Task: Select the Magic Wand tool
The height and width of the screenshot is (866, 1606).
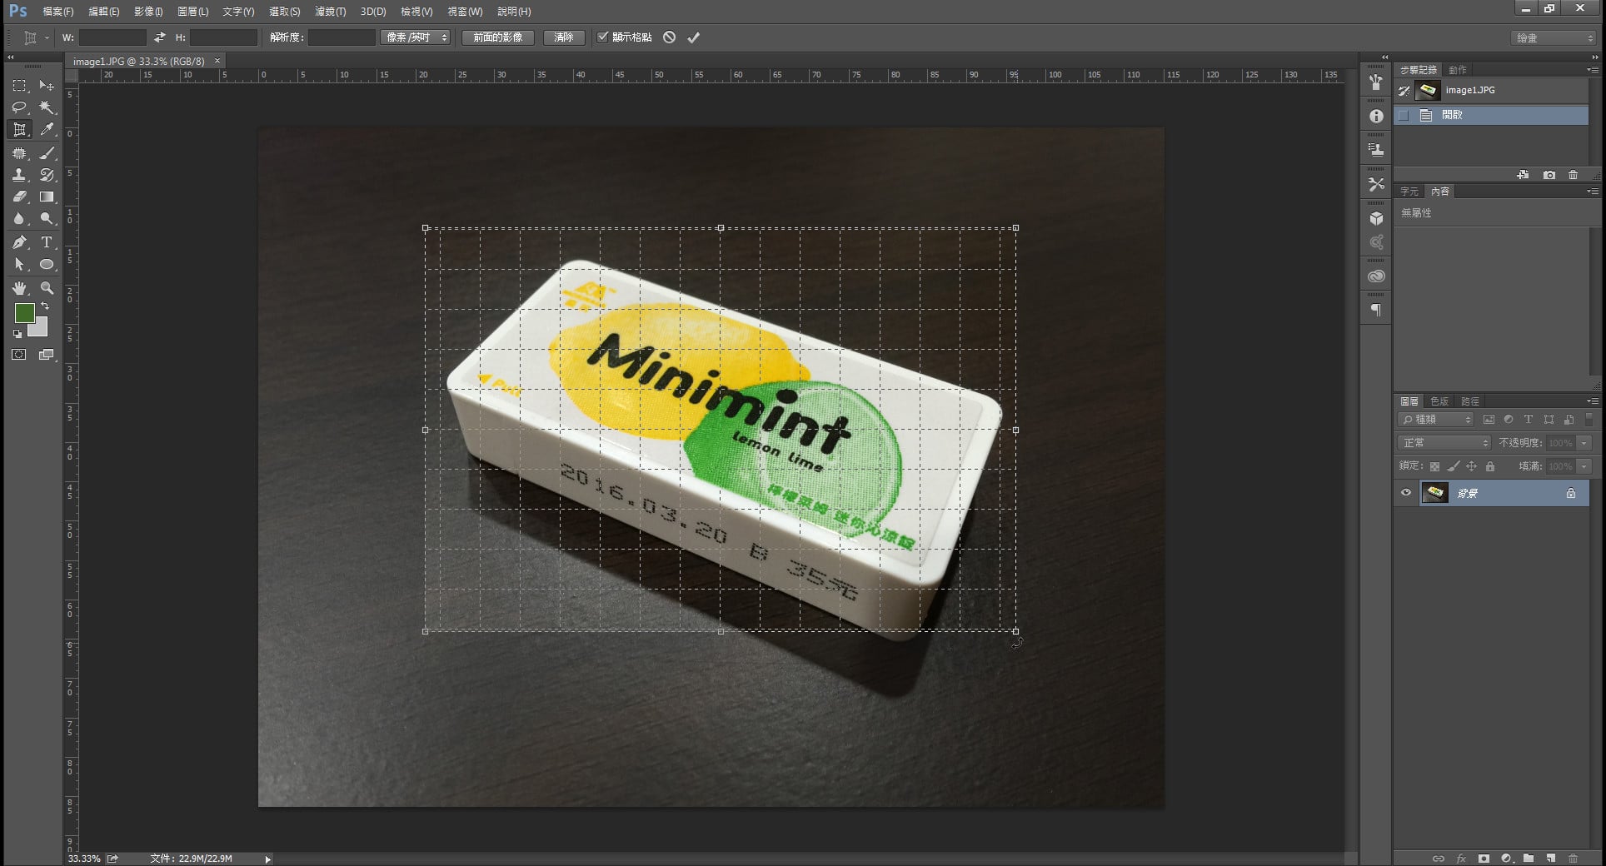Action: click(47, 107)
